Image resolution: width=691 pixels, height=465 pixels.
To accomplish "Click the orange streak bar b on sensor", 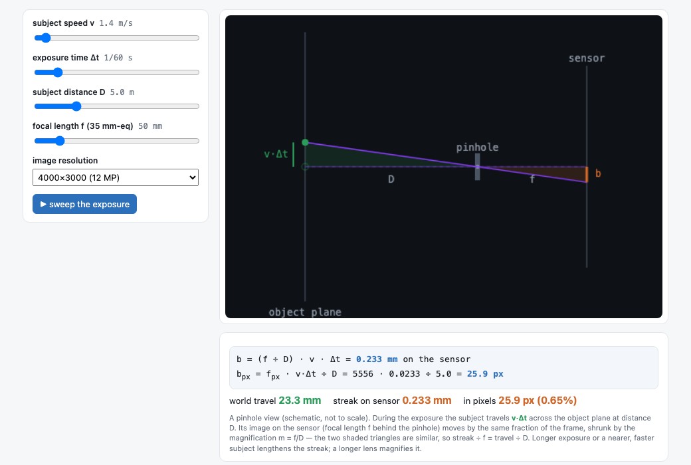I will (x=587, y=175).
